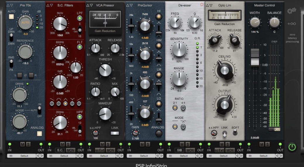
Task: Click scExt under the VCA Pressor module
Action: [100, 150]
